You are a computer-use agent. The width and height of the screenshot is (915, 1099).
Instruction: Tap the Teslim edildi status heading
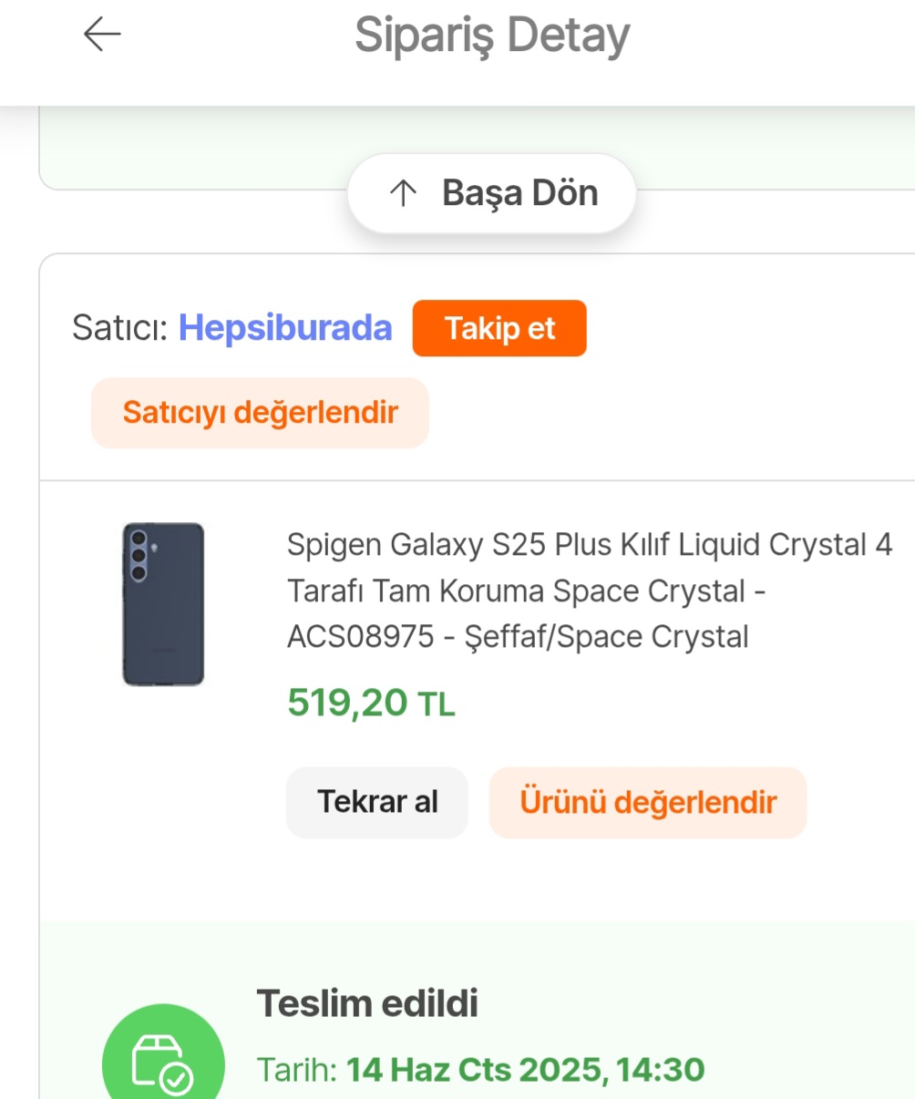point(367,1003)
